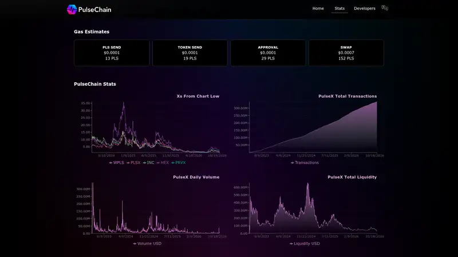The height and width of the screenshot is (257, 458).
Task: Select the Stats navigation tab
Action: click(339, 9)
